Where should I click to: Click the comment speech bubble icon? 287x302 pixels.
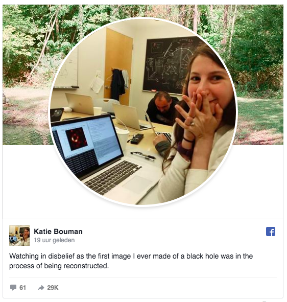[13, 288]
